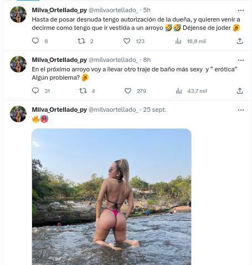Viewport: 252px width, 265px height.
Task: Reply to the 8h tweet with 31 replies
Action: [x=35, y=91]
